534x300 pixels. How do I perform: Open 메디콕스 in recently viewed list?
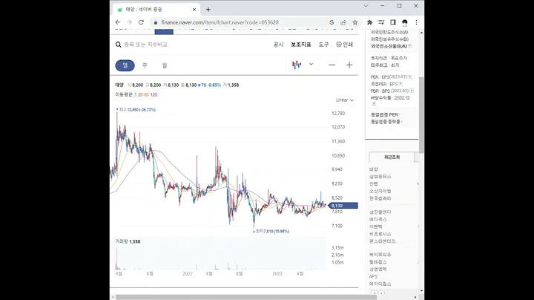pos(378,220)
